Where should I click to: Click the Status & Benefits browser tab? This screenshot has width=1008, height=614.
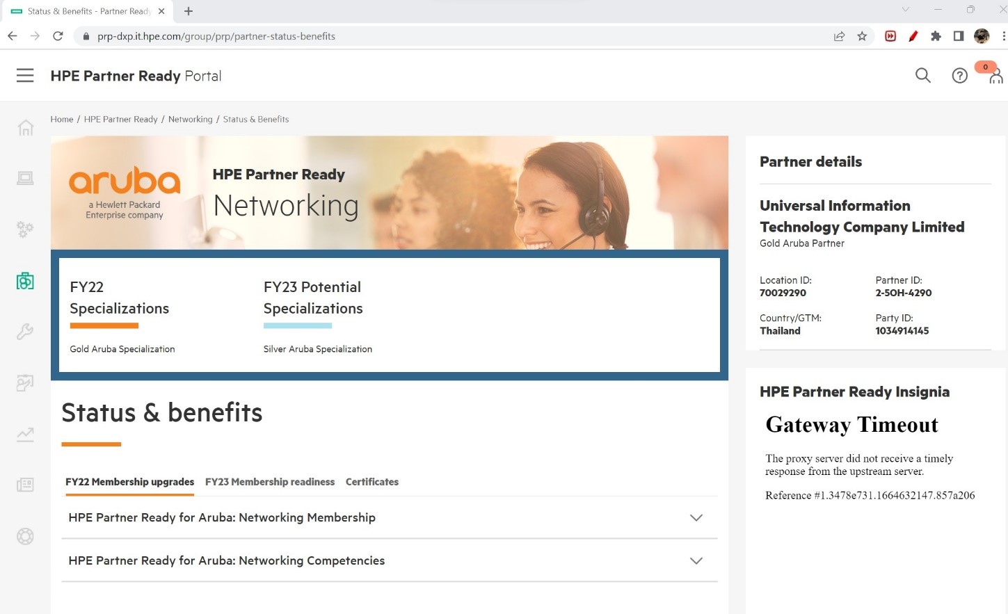point(89,11)
